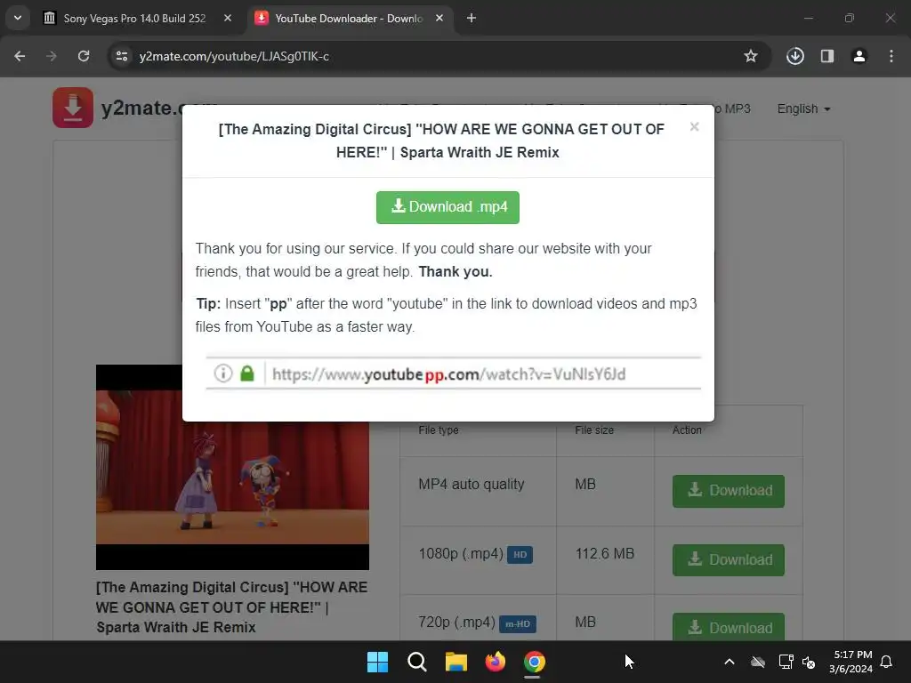Click the 720p m-HD badge
This screenshot has width=911, height=683.
click(x=518, y=623)
